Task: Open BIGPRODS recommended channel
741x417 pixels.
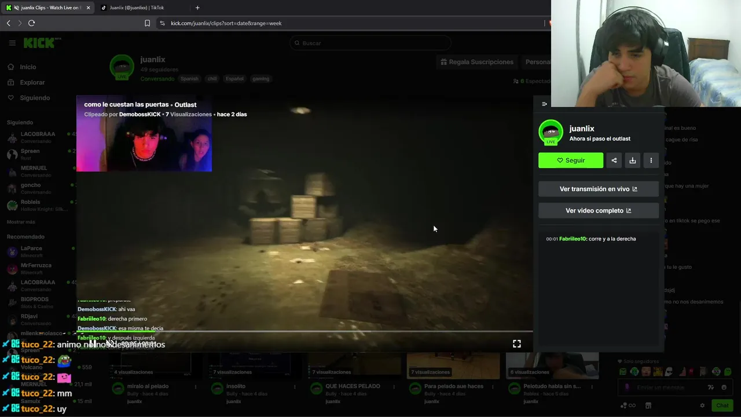Action: tap(38, 302)
